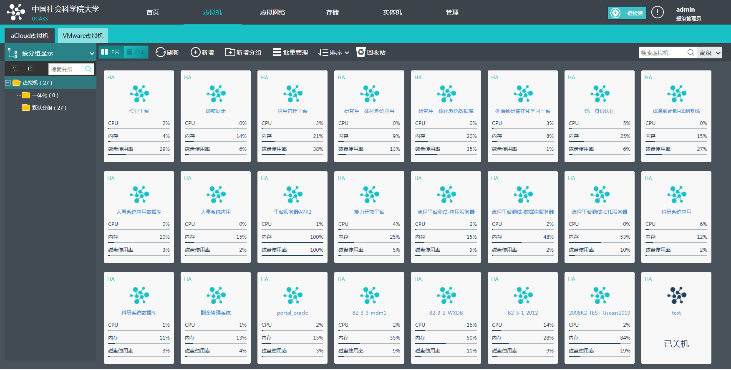The width and height of the screenshot is (731, 370).
Task: Click the 搜索分组 group search field
Action: pyautogui.click(x=67, y=69)
